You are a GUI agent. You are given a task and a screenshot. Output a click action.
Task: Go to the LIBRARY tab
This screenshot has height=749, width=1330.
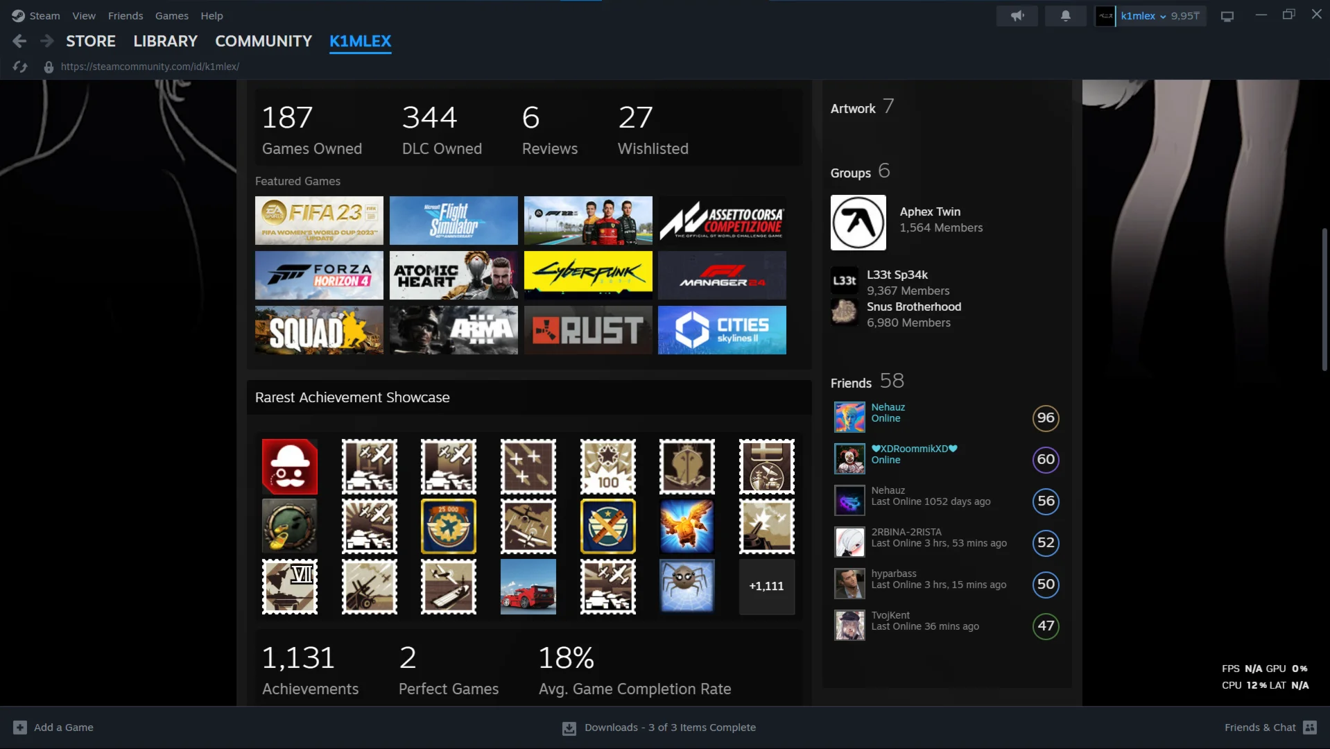pyautogui.click(x=166, y=42)
